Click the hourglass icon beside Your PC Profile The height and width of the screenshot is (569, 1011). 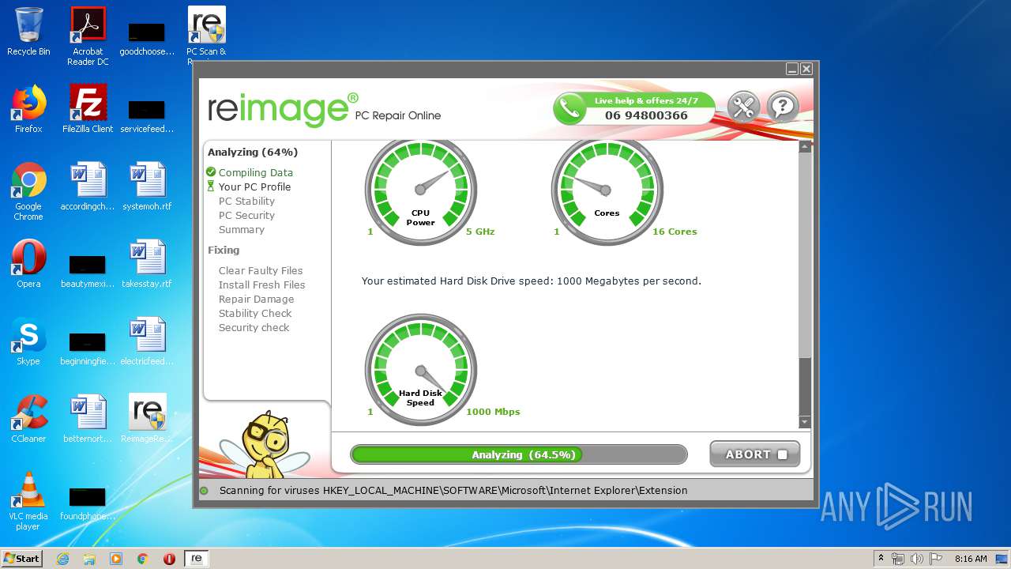pos(211,187)
